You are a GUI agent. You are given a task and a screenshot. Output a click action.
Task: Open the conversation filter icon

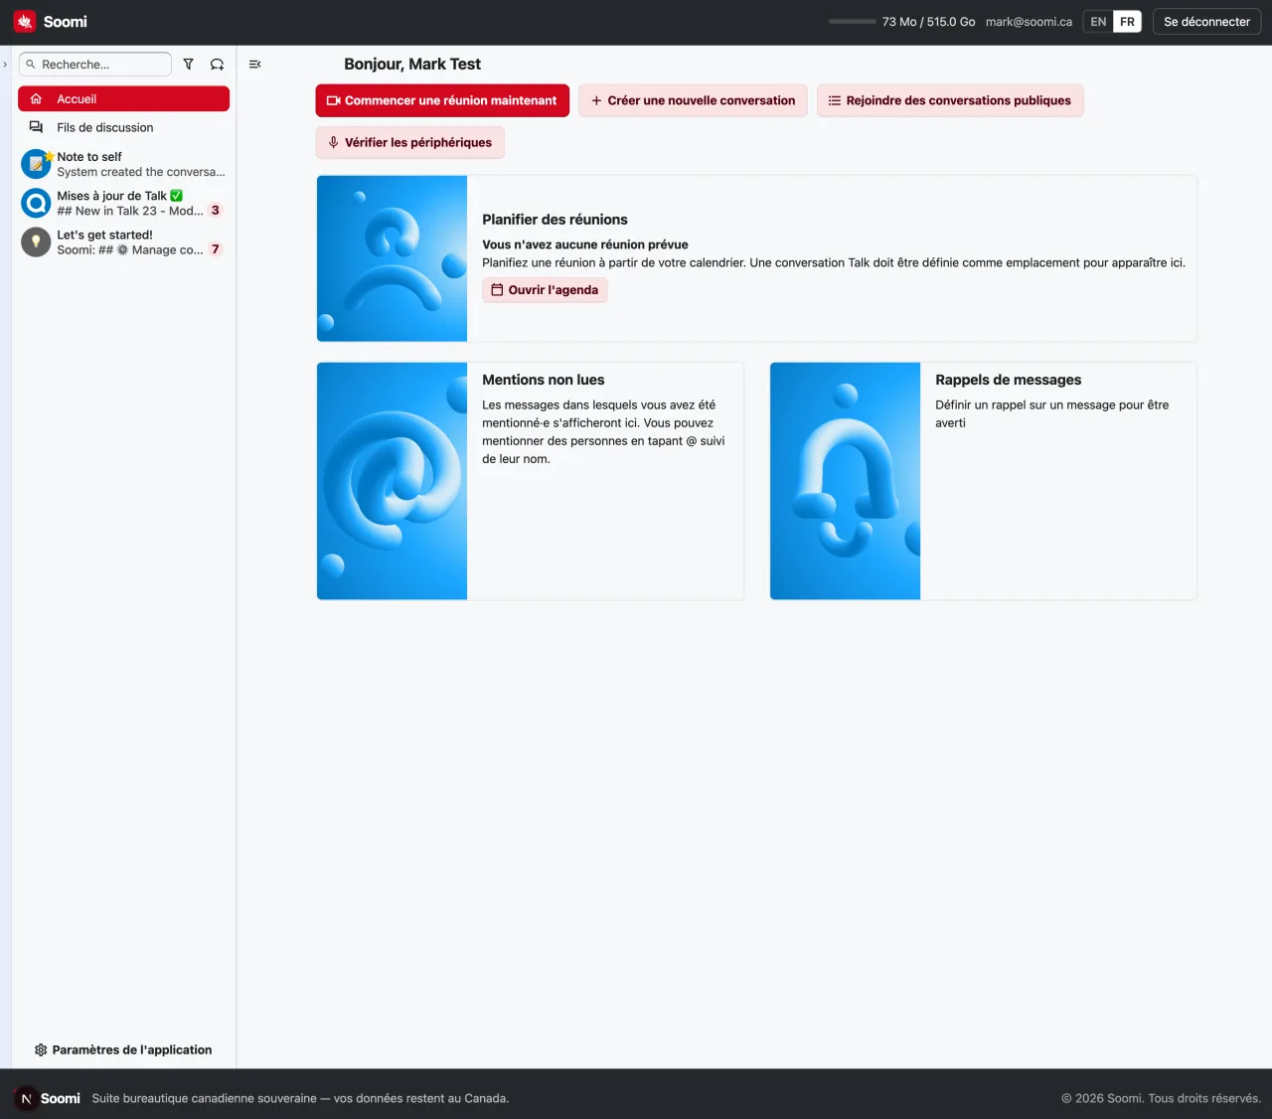click(x=188, y=65)
